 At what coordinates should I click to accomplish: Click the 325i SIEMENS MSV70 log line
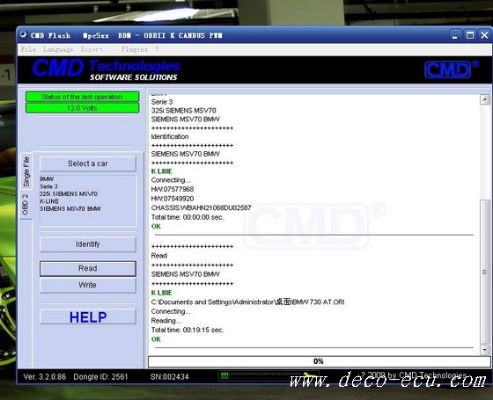click(183, 111)
